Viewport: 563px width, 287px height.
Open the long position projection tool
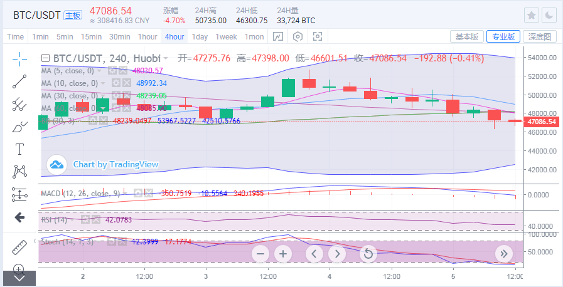click(19, 194)
